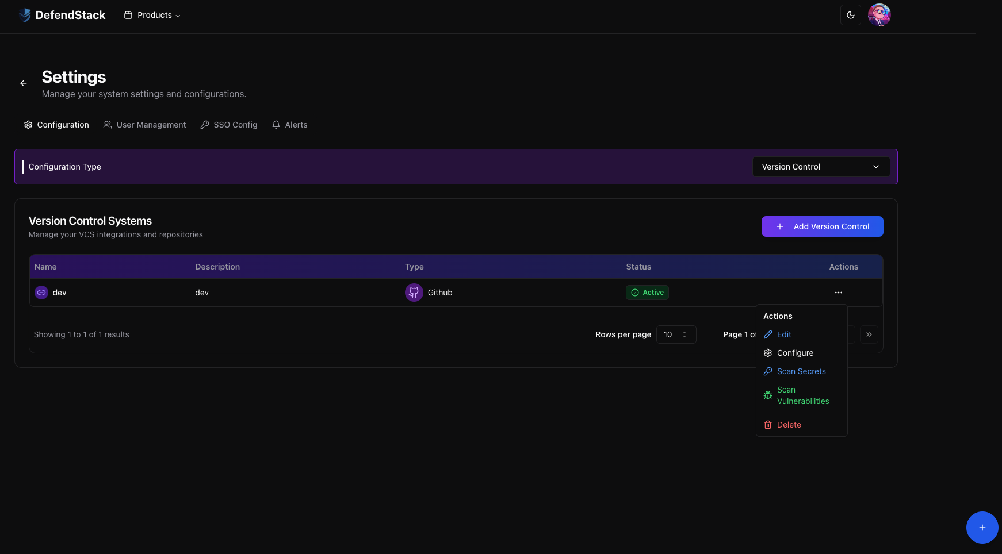1002x554 pixels.
Task: Click the bell icon on the Alerts tab
Action: click(x=276, y=124)
